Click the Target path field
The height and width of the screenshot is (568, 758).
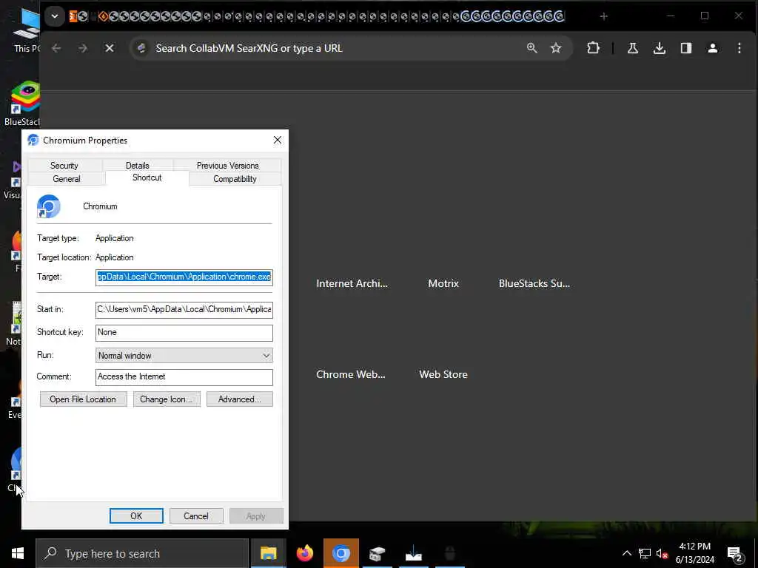tap(184, 277)
